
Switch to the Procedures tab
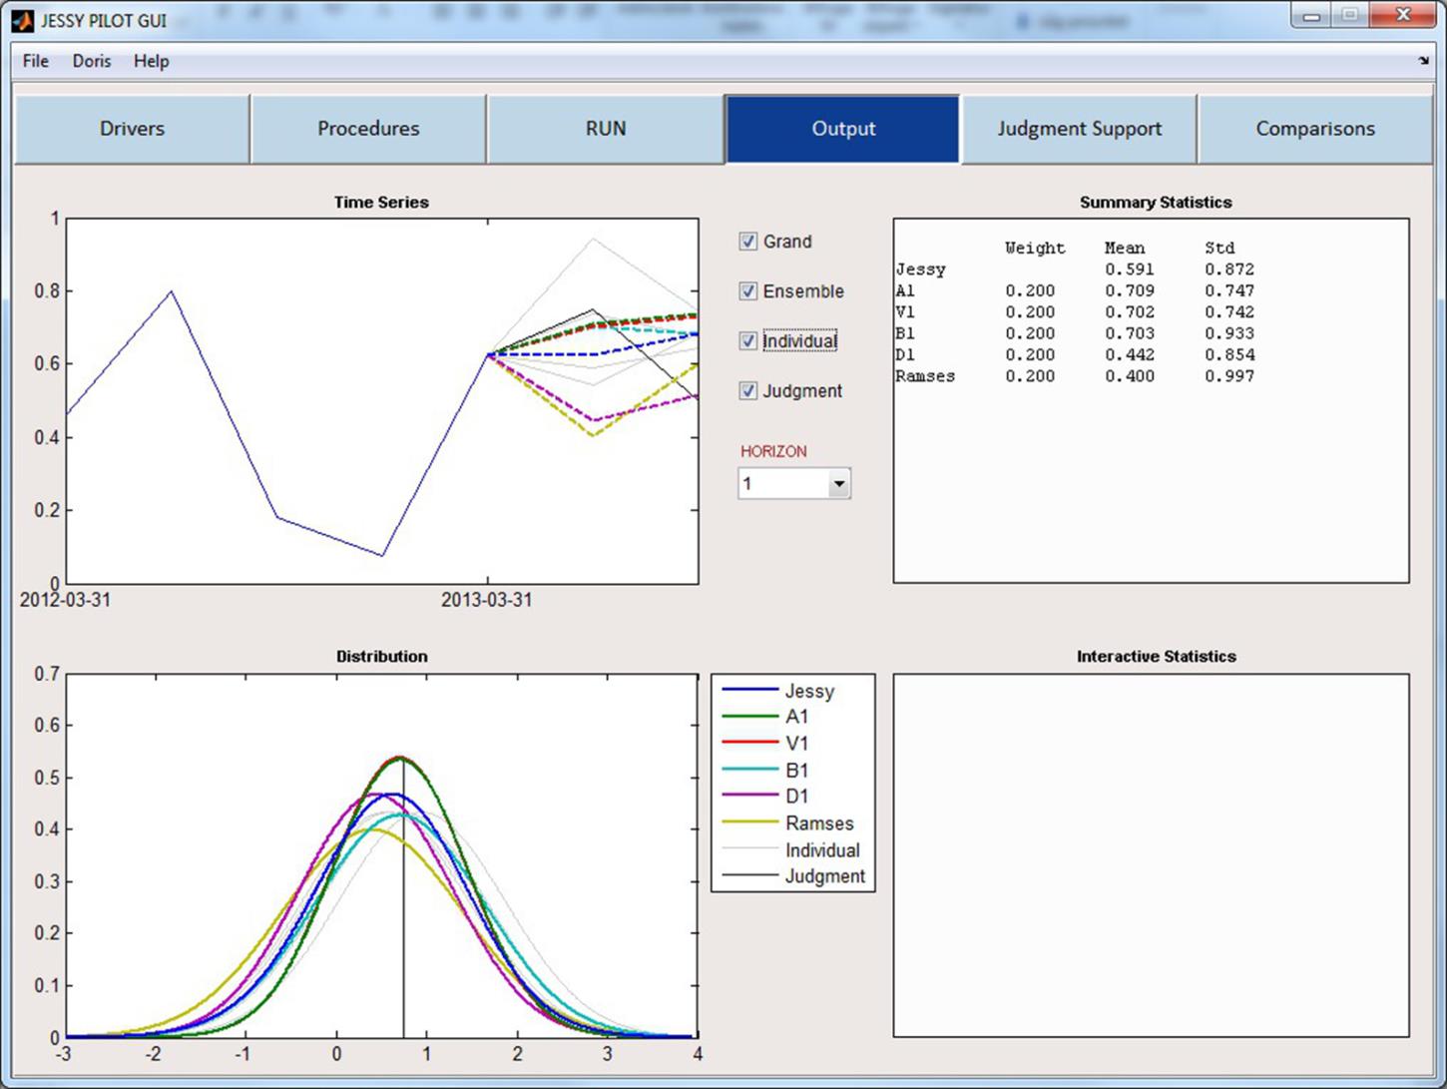point(368,129)
